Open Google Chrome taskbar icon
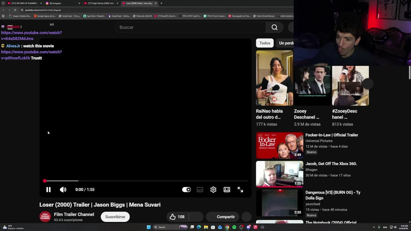411x231 pixels. 227,227
